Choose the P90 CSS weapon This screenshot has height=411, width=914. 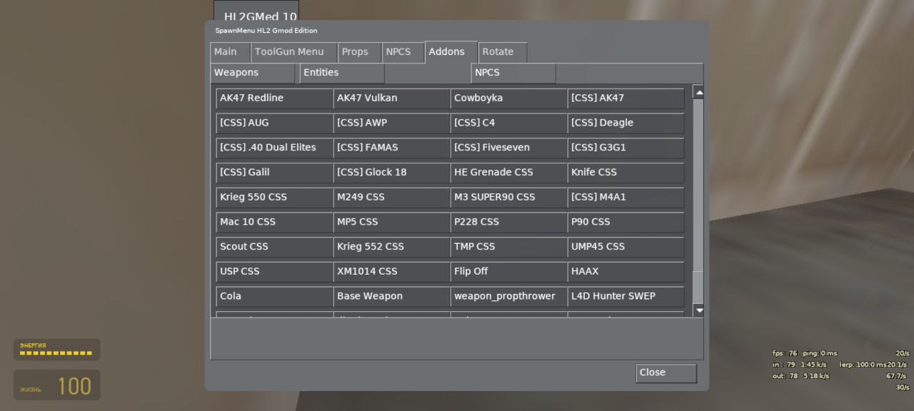point(626,222)
